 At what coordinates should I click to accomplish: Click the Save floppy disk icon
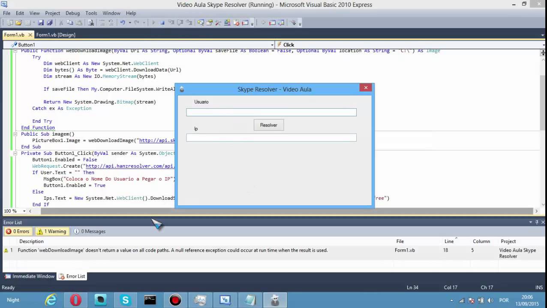pyautogui.click(x=41, y=23)
